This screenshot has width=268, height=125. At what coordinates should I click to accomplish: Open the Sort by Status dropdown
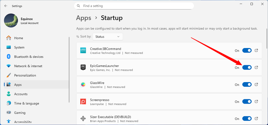[x=108, y=37]
